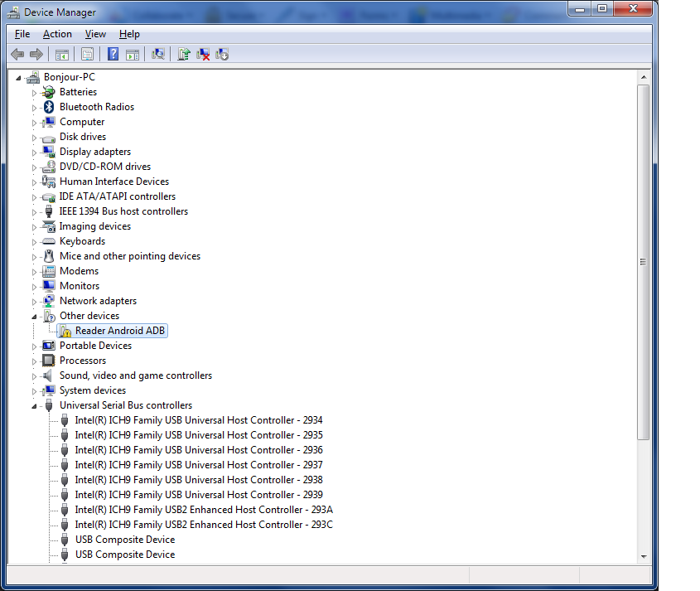Select the Monitors label
Image resolution: width=700 pixels, height=591 pixels.
pyautogui.click(x=80, y=286)
